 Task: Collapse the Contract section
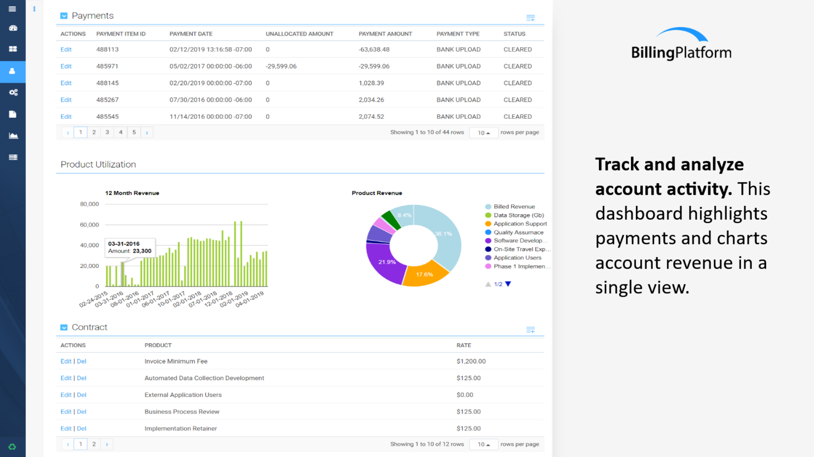pyautogui.click(x=63, y=327)
